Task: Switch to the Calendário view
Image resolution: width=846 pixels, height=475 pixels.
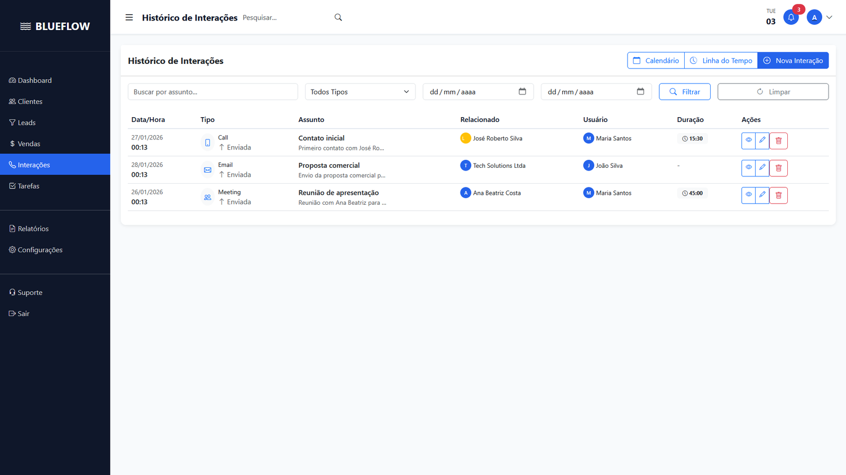Action: click(x=656, y=60)
